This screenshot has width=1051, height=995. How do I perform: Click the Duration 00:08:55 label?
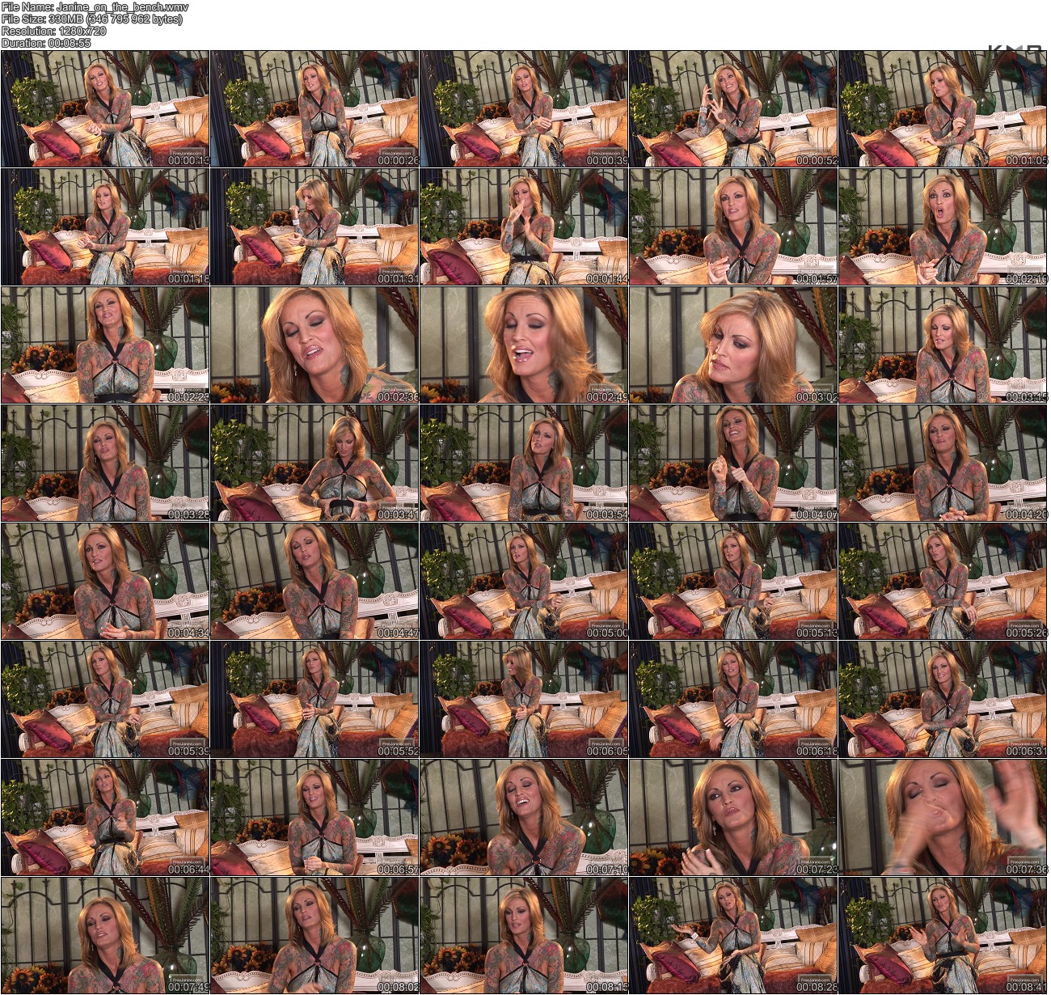pyautogui.click(x=46, y=43)
